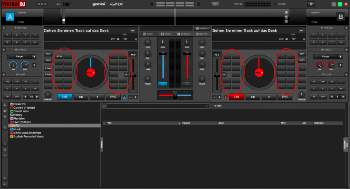The height and width of the screenshot is (189, 350).
Task: Open the Flanger effect dropdown on deck B
Action: click(x=340, y=57)
